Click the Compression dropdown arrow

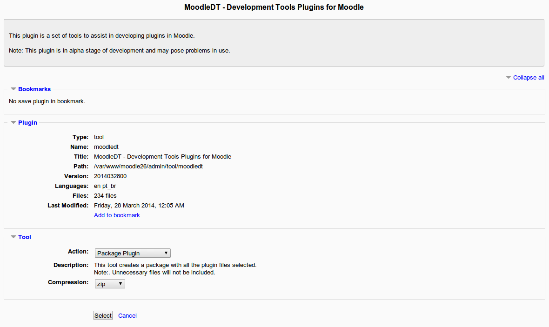pos(121,283)
